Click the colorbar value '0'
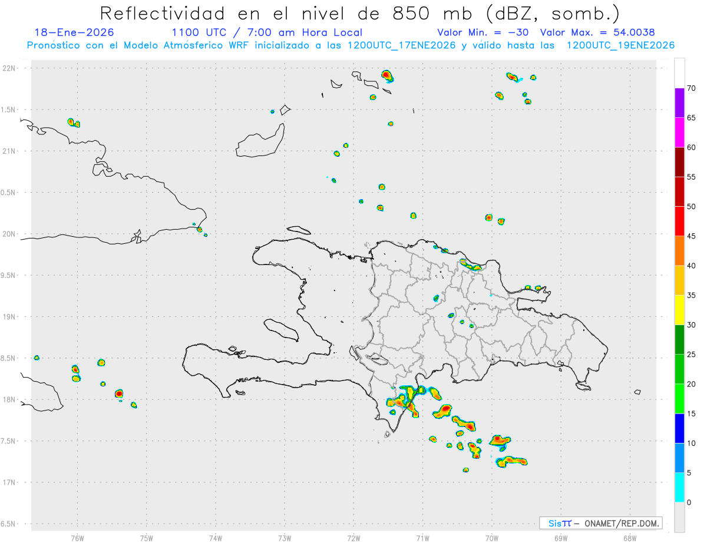The image size is (707, 546). (689, 502)
